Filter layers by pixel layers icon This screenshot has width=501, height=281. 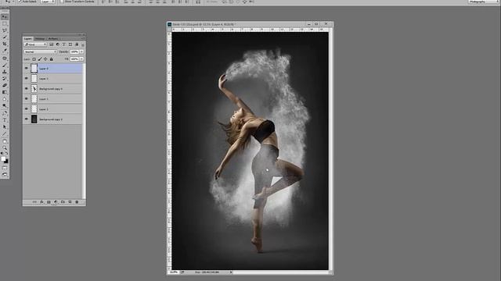[51, 44]
